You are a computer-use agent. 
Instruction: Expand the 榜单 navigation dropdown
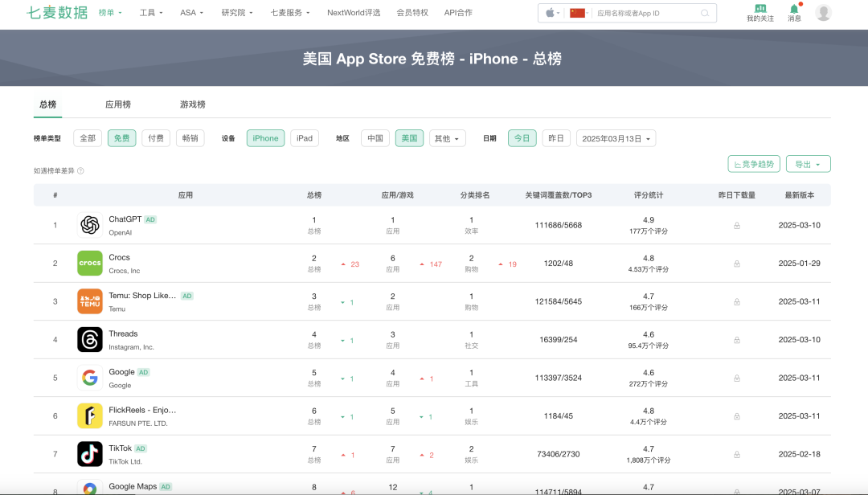[x=110, y=13]
